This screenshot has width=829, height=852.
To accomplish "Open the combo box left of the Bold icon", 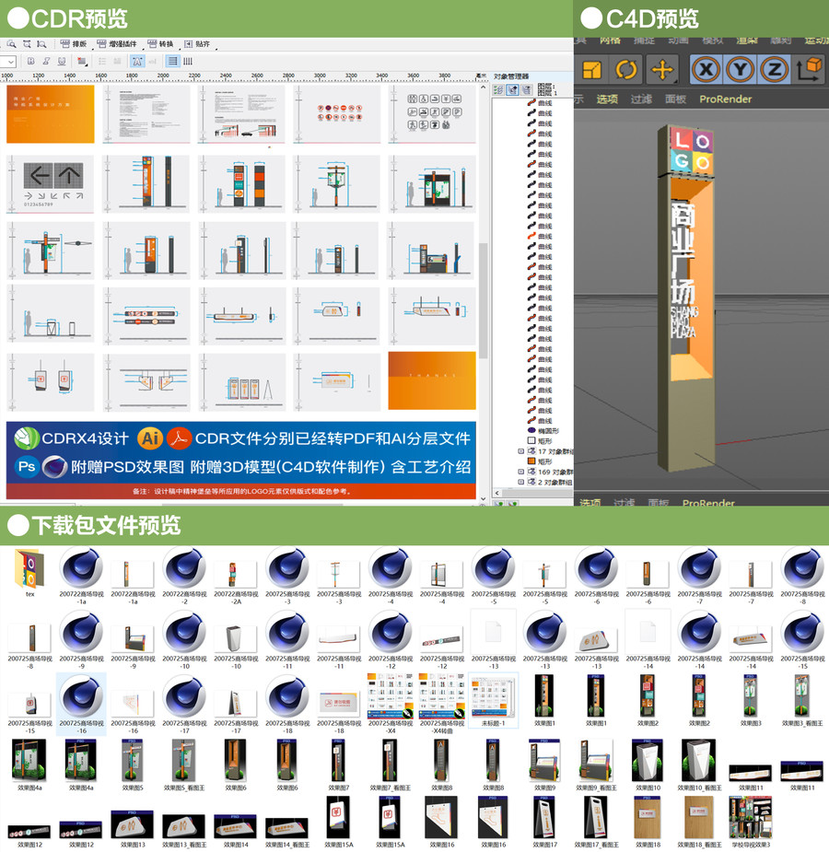I will coord(8,62).
